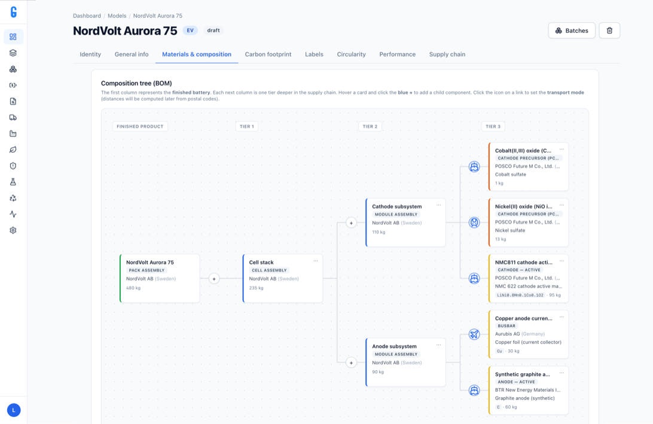This screenshot has height=424, width=653.
Task: Set transport mode on Nickel(II) oxide link
Action: 474,222
